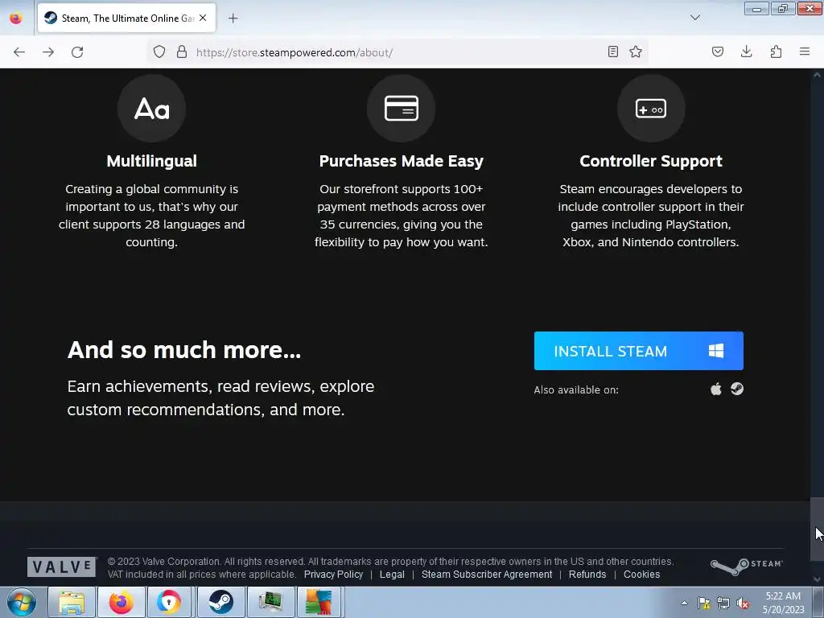Open the Refunds link in footer
The width and height of the screenshot is (824, 618).
[x=587, y=575]
